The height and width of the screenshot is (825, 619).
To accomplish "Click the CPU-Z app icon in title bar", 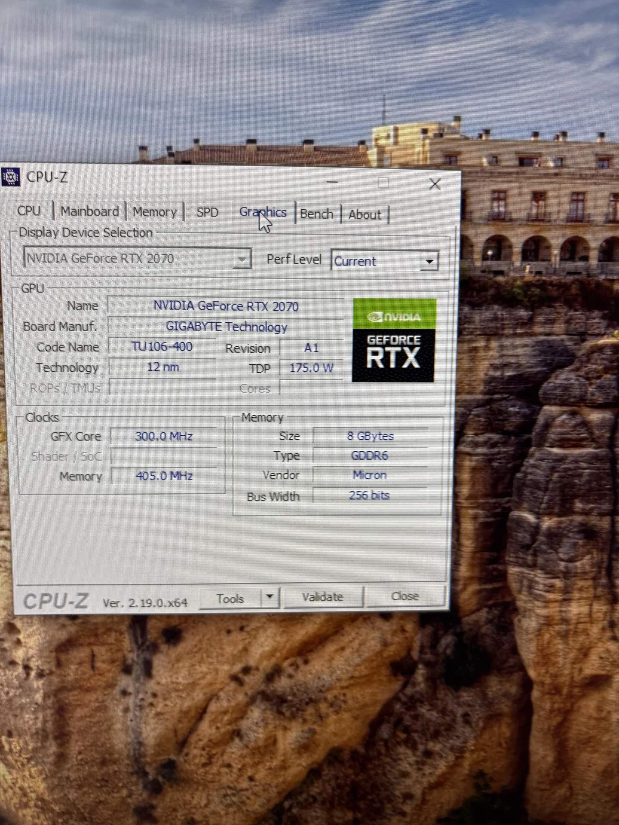I will point(10,177).
